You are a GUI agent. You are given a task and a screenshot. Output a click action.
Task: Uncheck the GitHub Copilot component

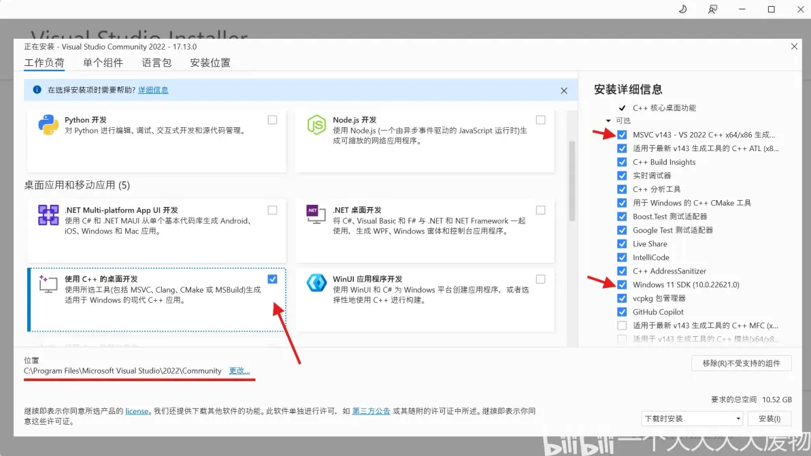tap(622, 312)
